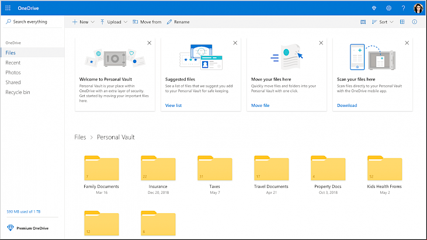Click the Rename pencil button
This screenshot has width=427, height=240.
pos(178,22)
